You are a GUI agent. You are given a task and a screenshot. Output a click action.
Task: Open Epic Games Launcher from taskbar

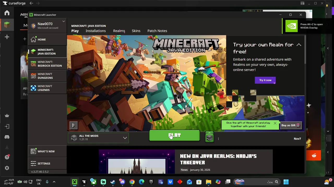(151, 182)
